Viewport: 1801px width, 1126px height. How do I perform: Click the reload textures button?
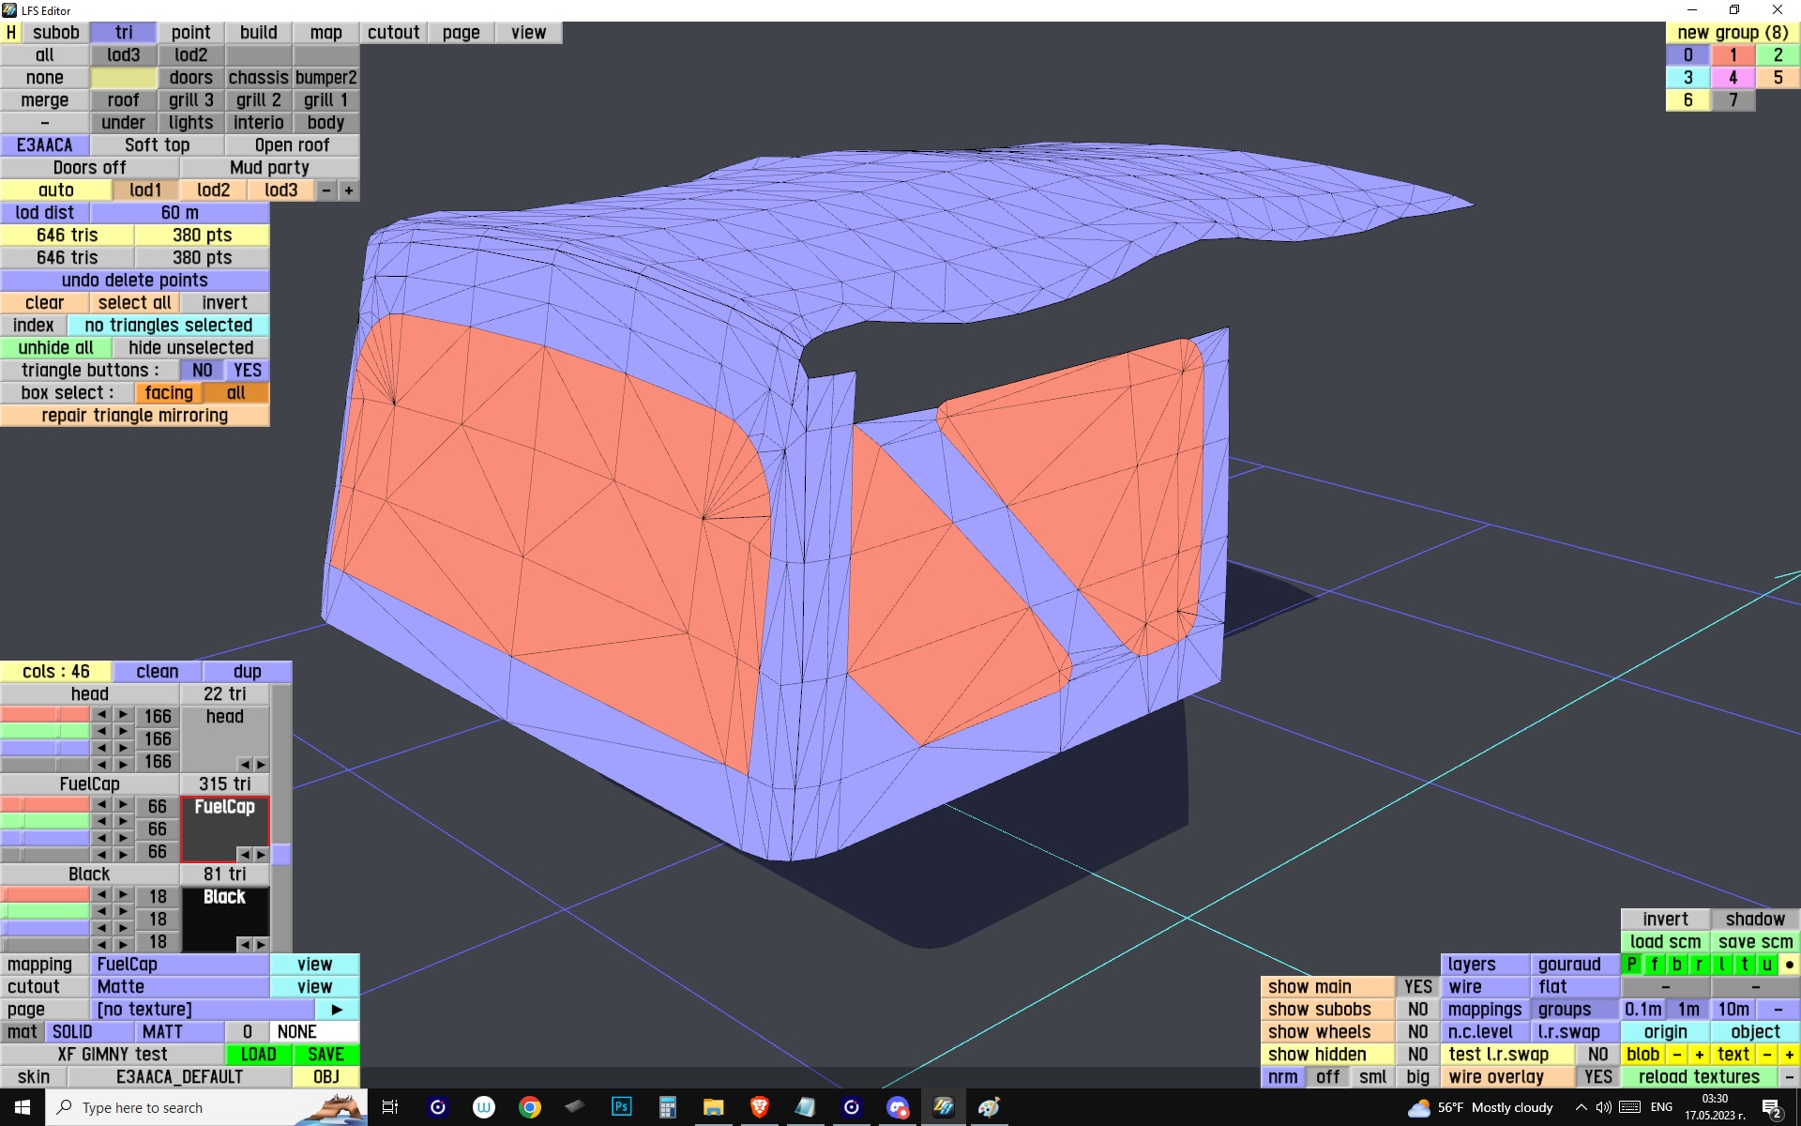click(x=1699, y=1077)
